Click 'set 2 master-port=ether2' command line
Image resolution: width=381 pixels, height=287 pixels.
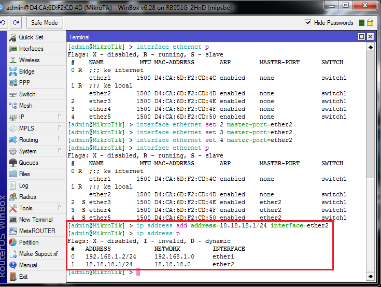coord(180,124)
